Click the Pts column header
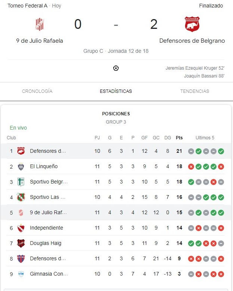The width and height of the screenshot is (233, 291). 179,138
